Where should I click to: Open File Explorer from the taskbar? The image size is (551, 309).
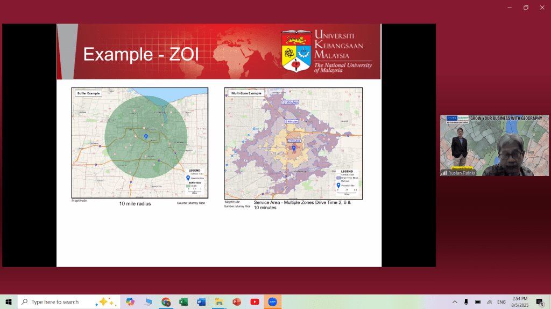(219, 301)
